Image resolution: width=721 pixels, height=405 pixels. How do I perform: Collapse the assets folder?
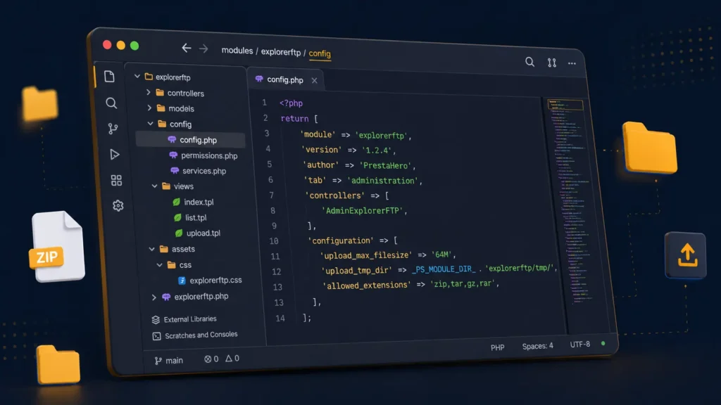point(152,249)
